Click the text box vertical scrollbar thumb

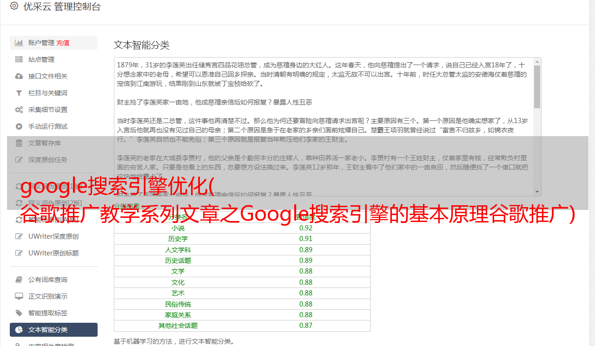537,86
